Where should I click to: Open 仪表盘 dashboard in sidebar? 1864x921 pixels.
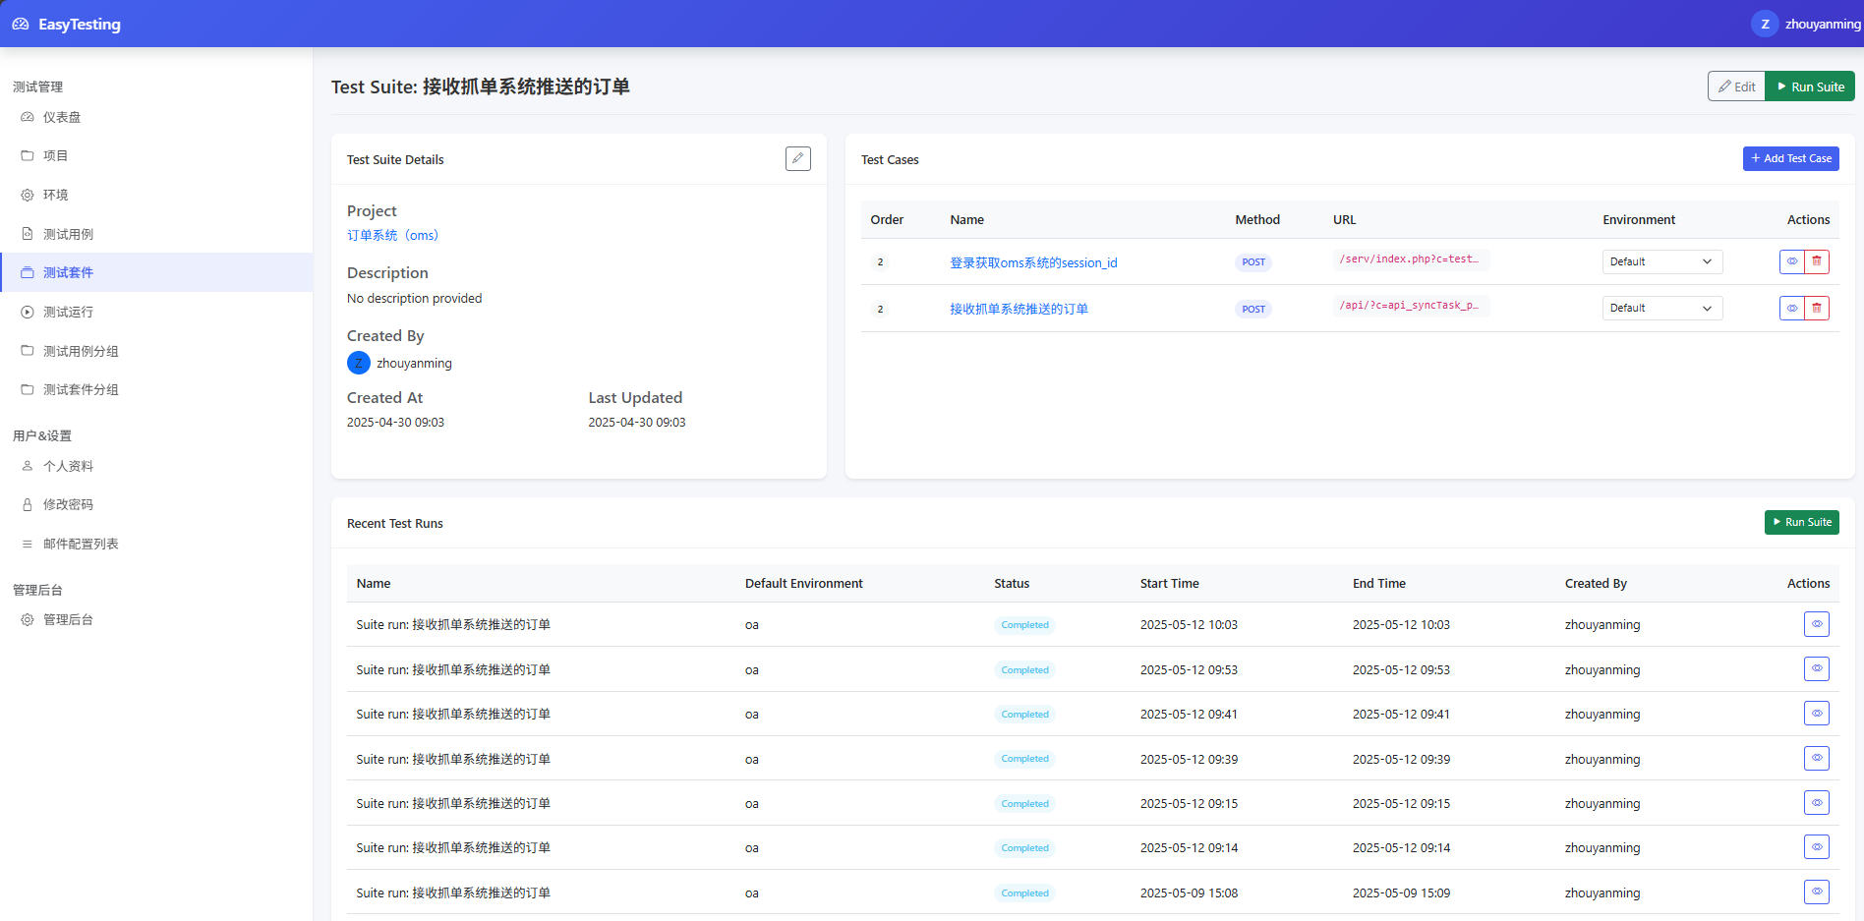point(156,117)
